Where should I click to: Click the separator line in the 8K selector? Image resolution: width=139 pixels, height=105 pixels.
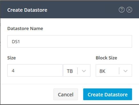coord(119,71)
